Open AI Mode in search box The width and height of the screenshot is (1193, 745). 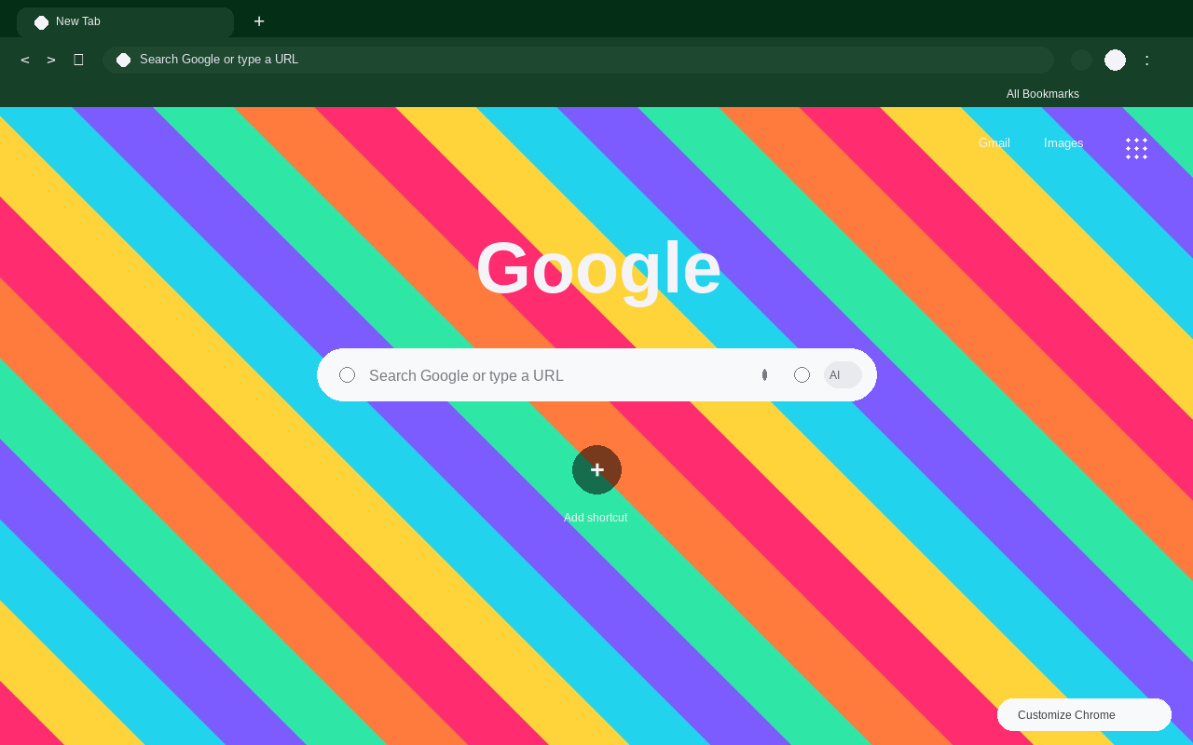(x=843, y=374)
